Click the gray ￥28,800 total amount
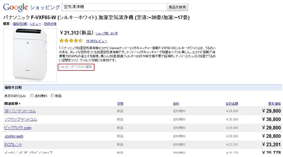The width and height of the screenshot is (283, 157). [x=232, y=136]
